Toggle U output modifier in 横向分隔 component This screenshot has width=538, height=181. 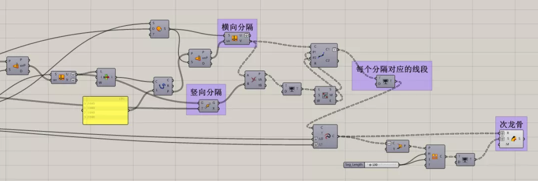pyautogui.click(x=246, y=35)
